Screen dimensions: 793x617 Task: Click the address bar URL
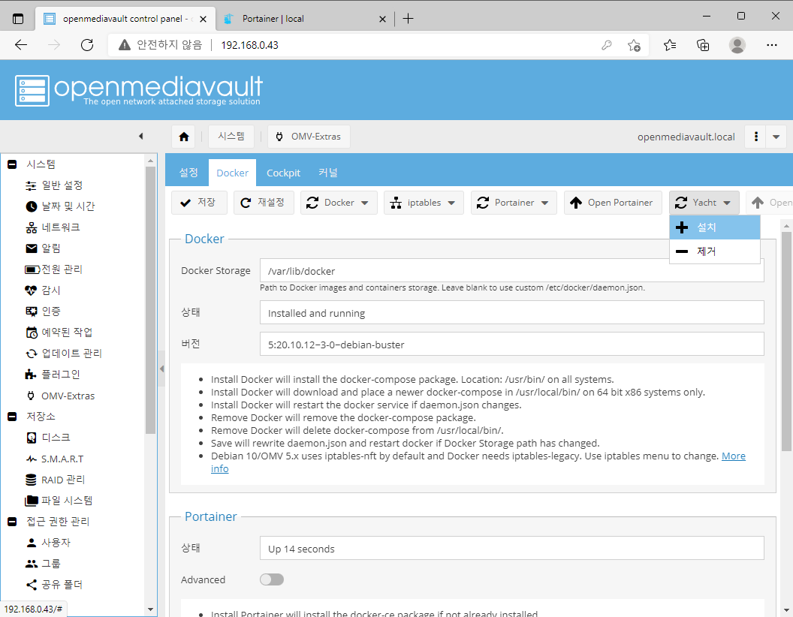coord(250,45)
